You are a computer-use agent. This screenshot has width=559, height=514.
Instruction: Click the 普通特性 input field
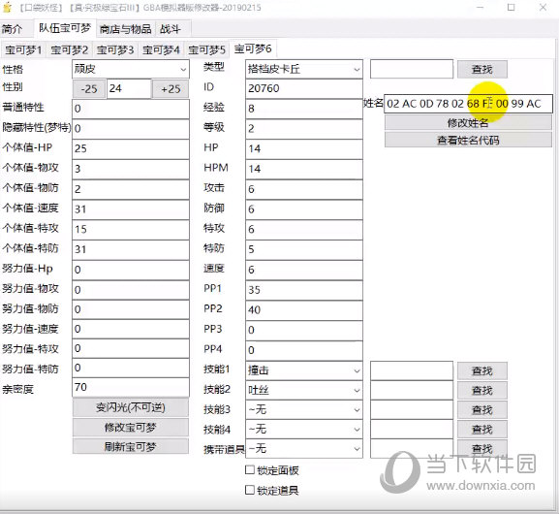(x=131, y=109)
